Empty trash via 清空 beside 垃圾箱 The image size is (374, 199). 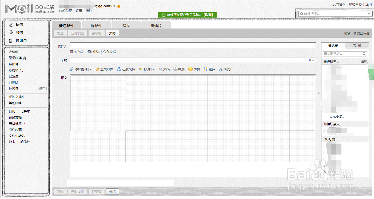(42, 89)
